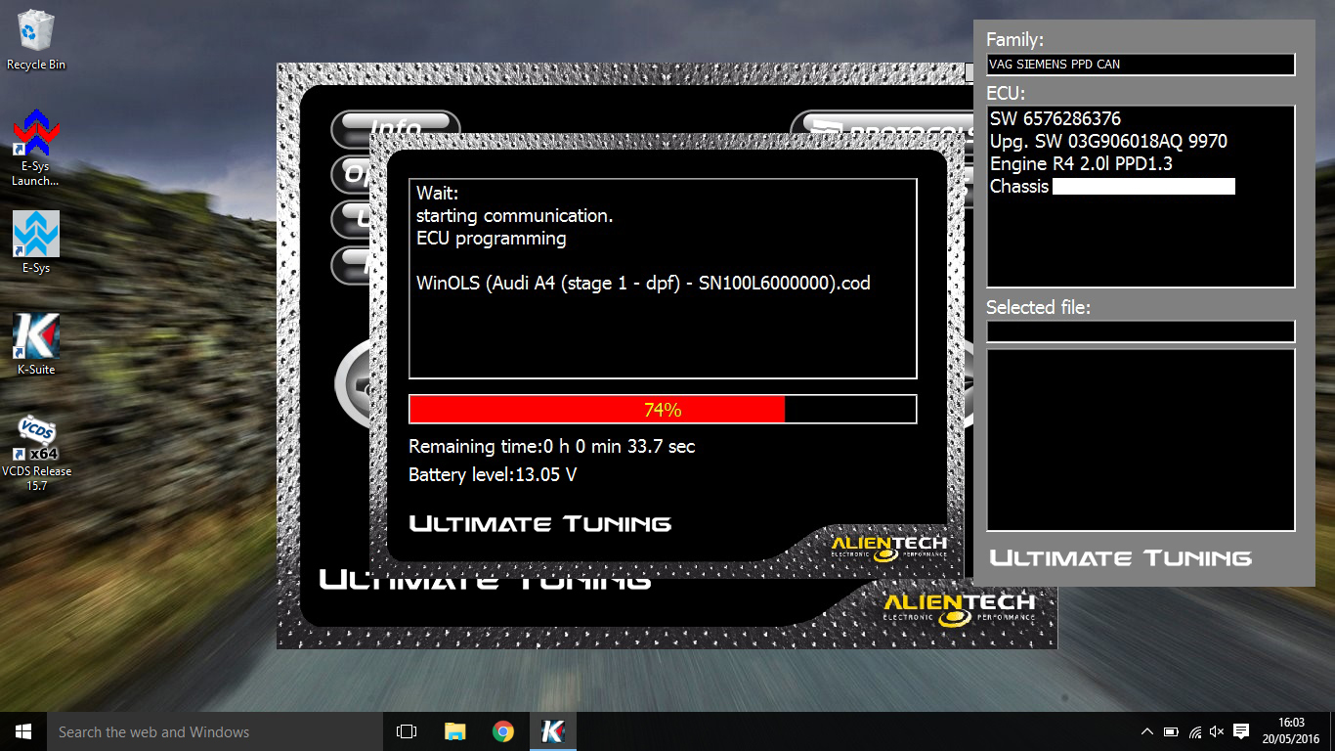Open Google Chrome from the taskbar
Image resolution: width=1335 pixels, height=751 pixels.
pyautogui.click(x=503, y=731)
